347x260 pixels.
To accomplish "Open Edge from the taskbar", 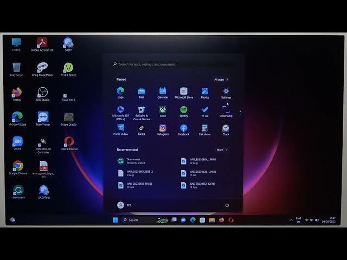I will click(193, 220).
